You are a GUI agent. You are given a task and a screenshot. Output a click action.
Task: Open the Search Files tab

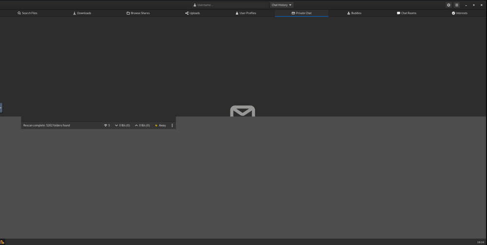[x=27, y=13]
